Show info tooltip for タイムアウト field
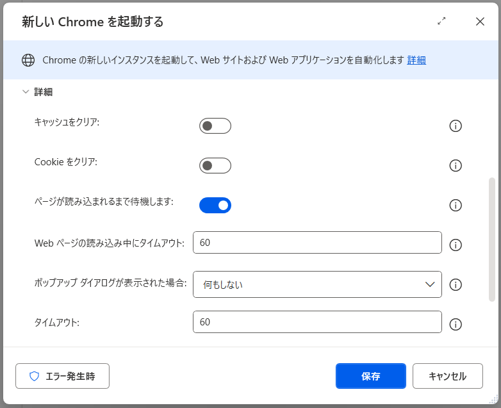The height and width of the screenshot is (408, 501). point(456,324)
